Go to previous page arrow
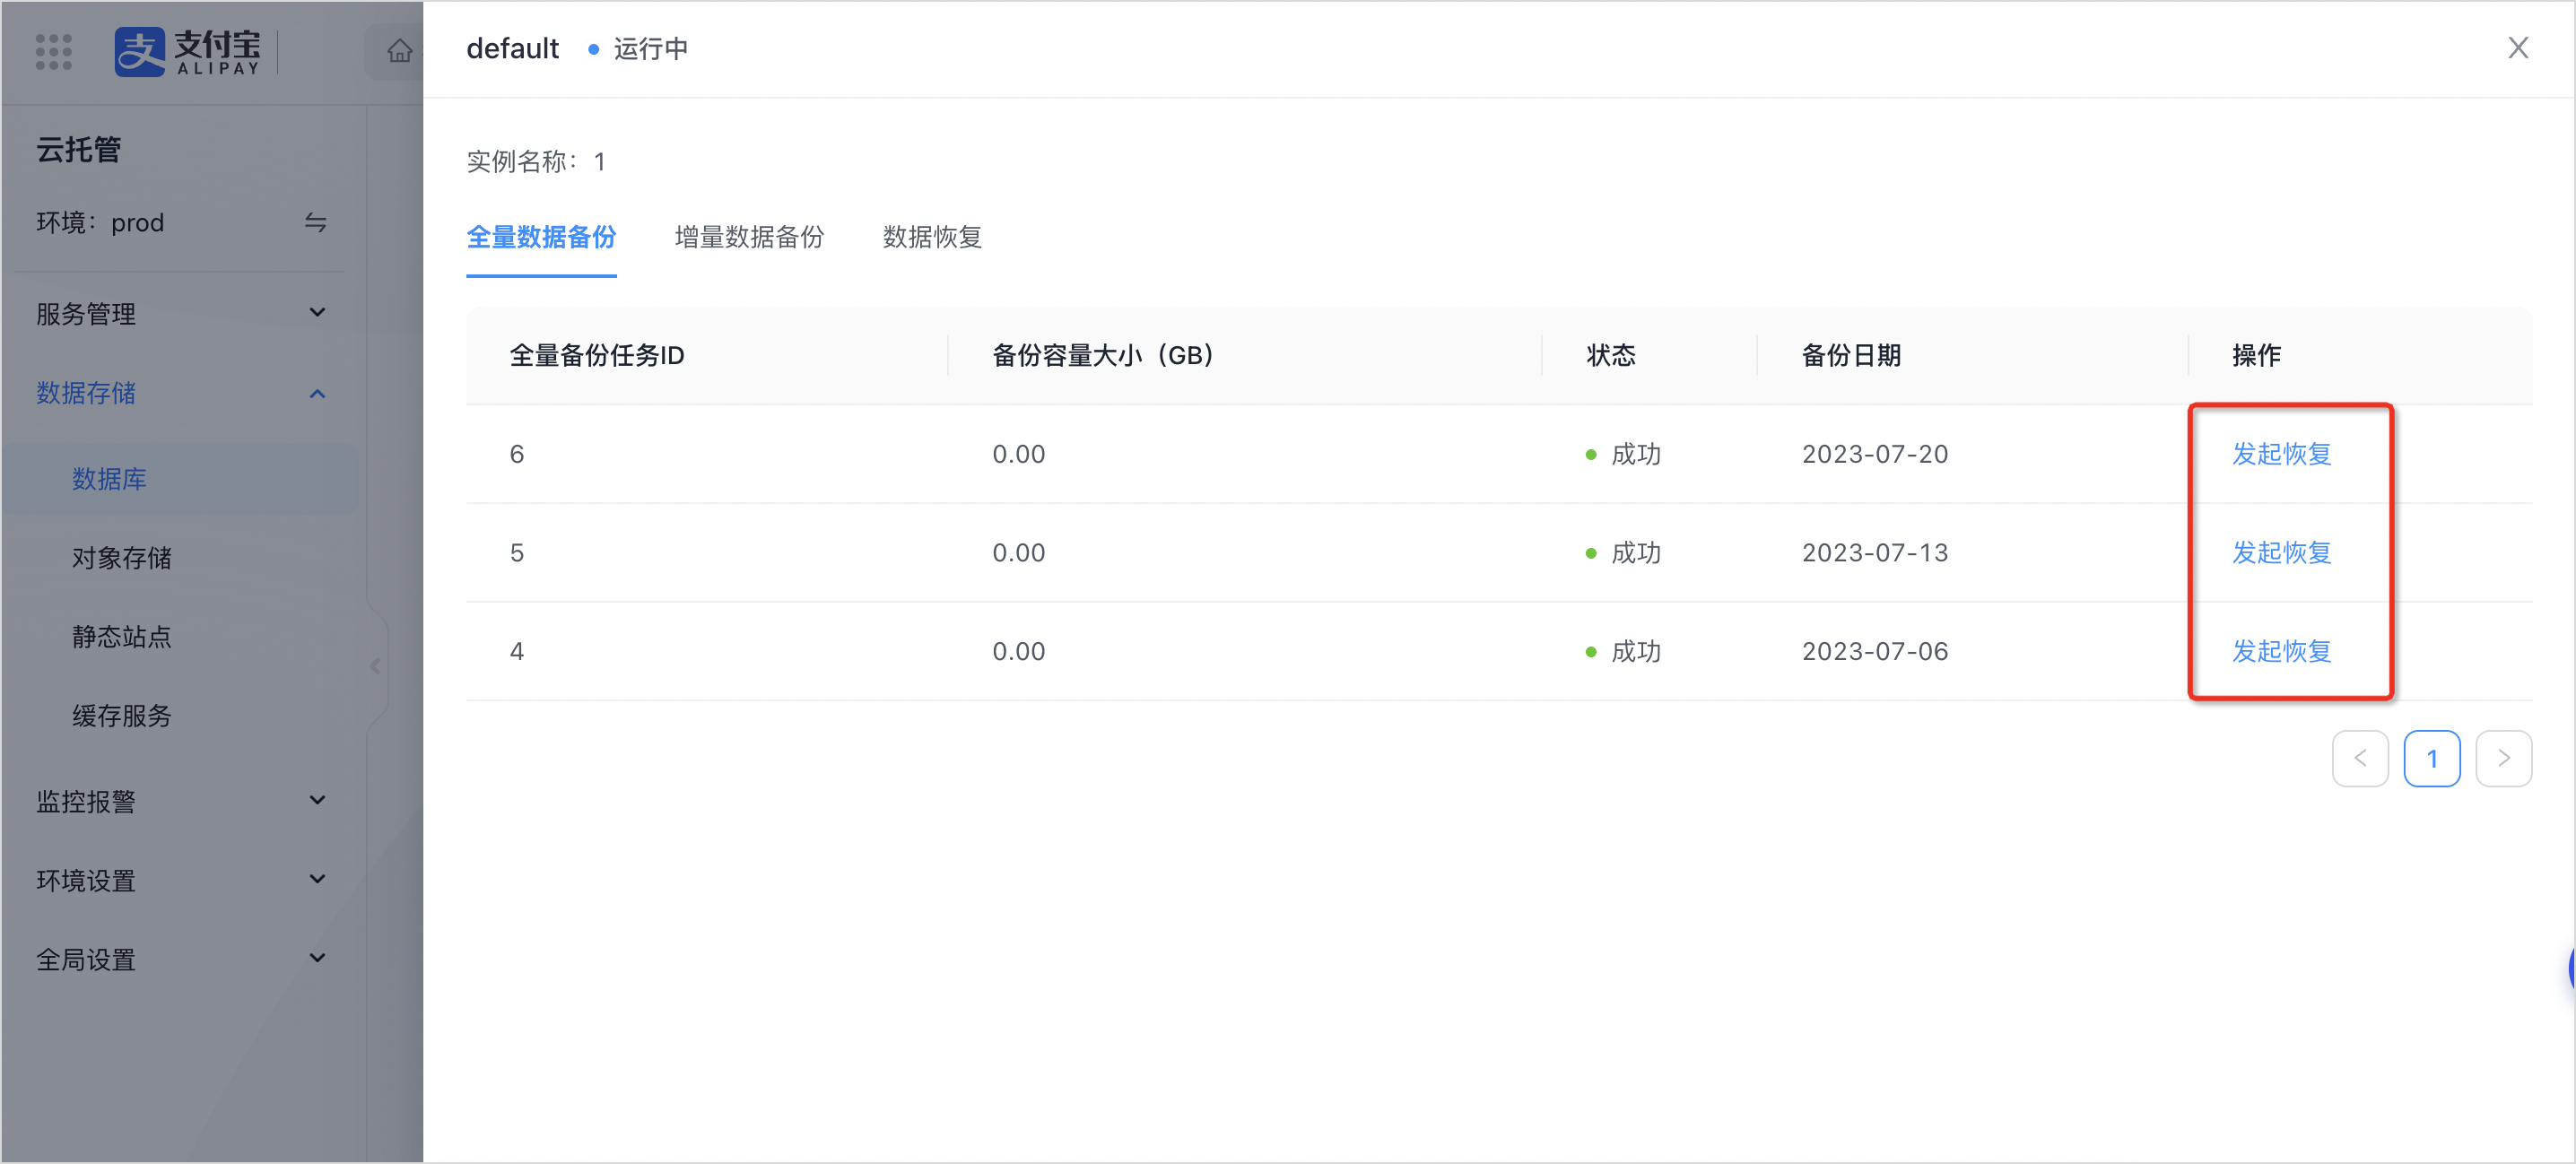 [2360, 759]
